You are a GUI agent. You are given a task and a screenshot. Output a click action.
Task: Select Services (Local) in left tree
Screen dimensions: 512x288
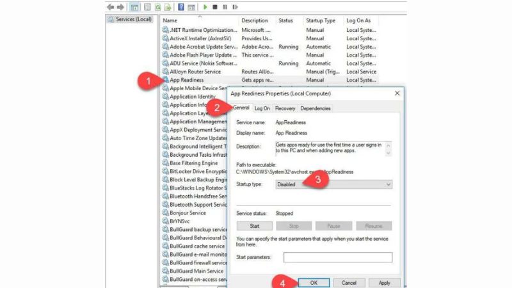pos(130,20)
